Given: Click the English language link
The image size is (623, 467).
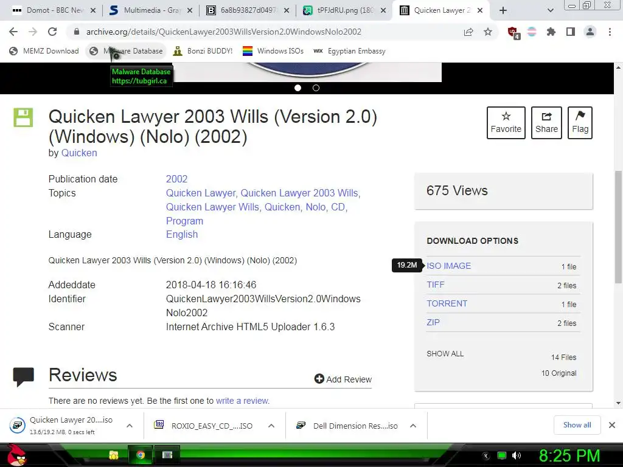Looking at the screenshot, I should 181,234.
